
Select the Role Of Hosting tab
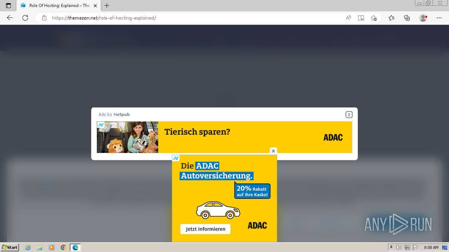tap(59, 6)
